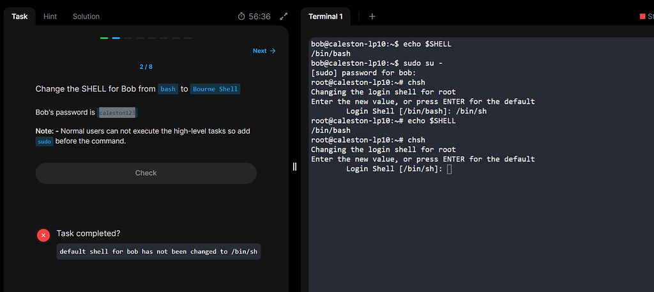Open the Solution tab

tap(86, 16)
